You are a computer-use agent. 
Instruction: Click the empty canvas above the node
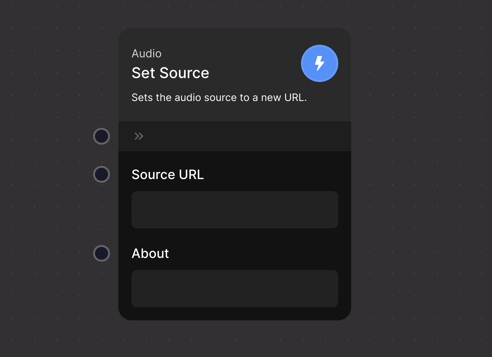(x=235, y=13)
